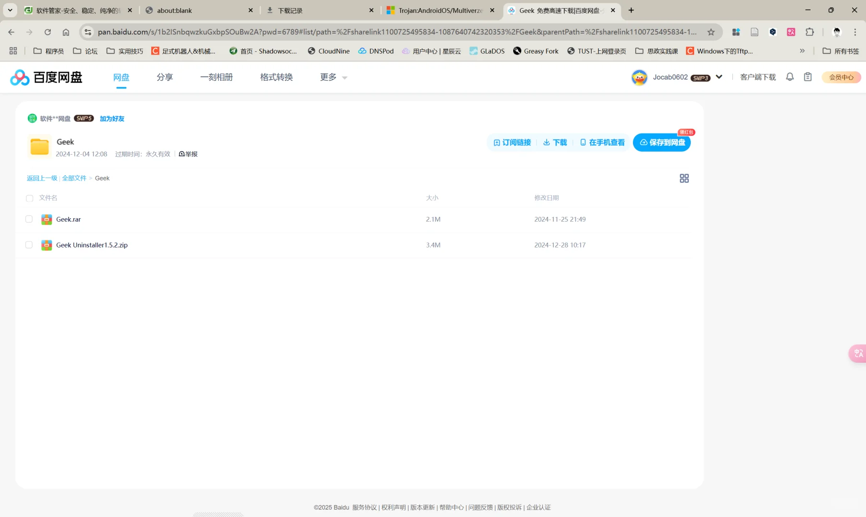Open Chrome extensions puzzle icon
This screenshot has height=517, width=866.
(810, 32)
